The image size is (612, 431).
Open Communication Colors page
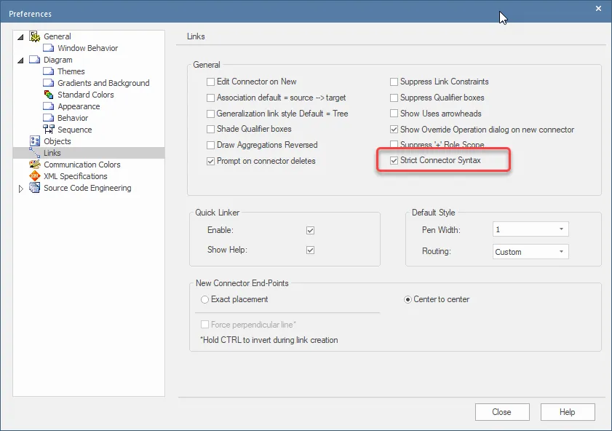[x=82, y=165]
